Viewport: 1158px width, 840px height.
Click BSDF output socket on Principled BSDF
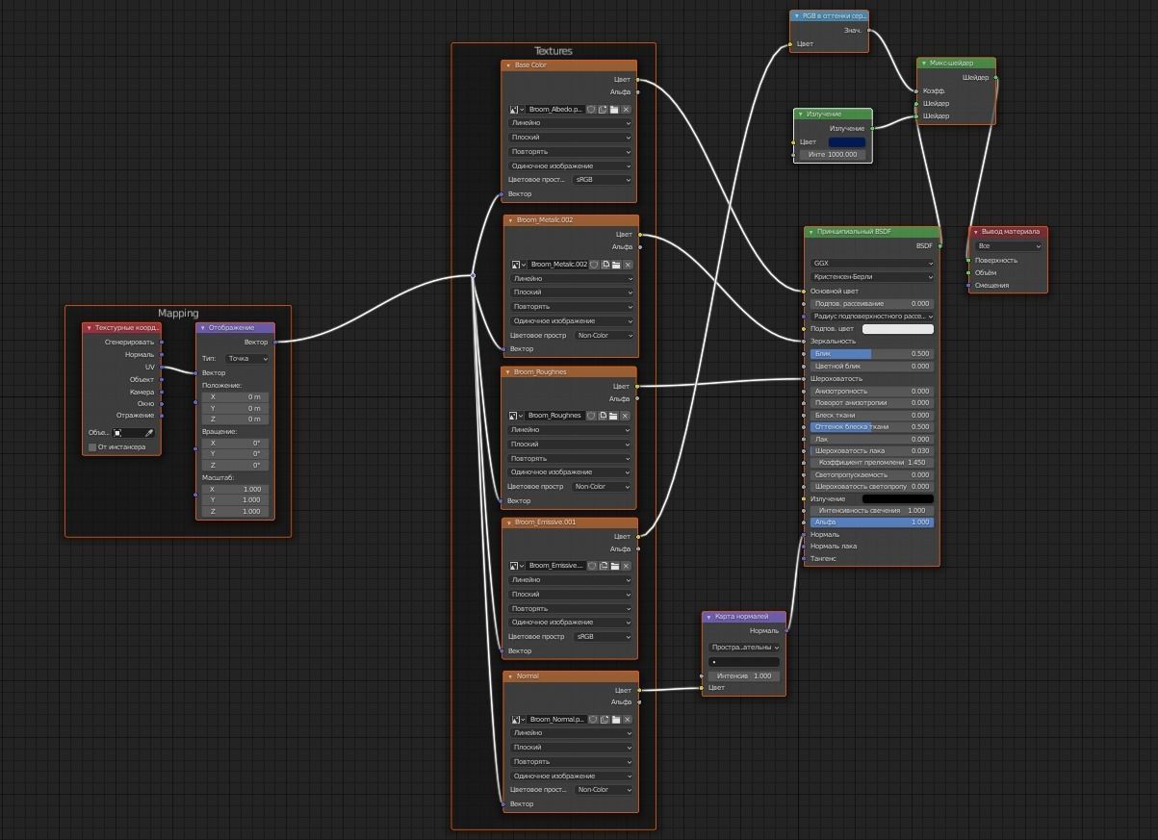coord(939,245)
